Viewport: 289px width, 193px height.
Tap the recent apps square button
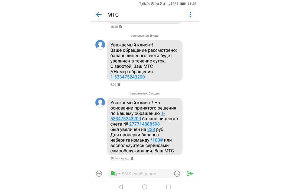point(168,187)
